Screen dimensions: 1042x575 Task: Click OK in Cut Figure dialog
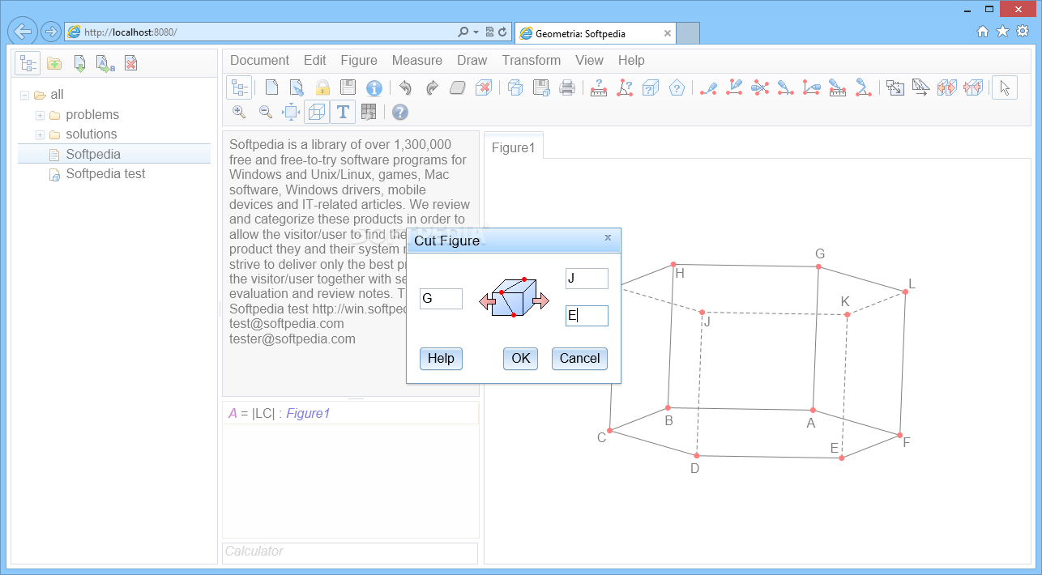click(521, 359)
